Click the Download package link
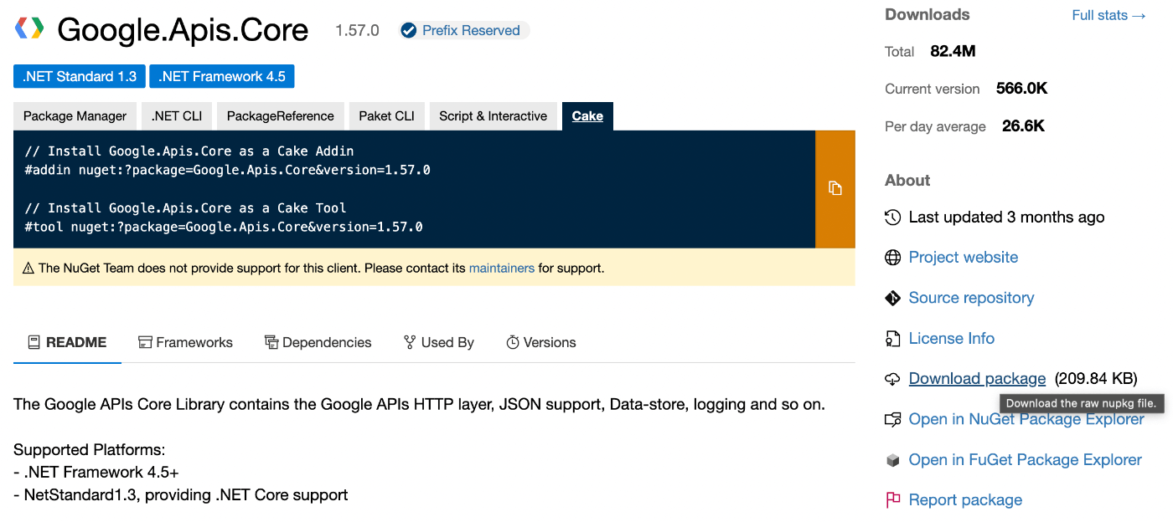This screenshot has width=1173, height=522. (x=978, y=379)
